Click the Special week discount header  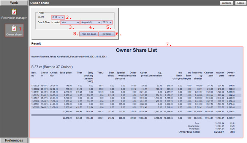[120, 76]
